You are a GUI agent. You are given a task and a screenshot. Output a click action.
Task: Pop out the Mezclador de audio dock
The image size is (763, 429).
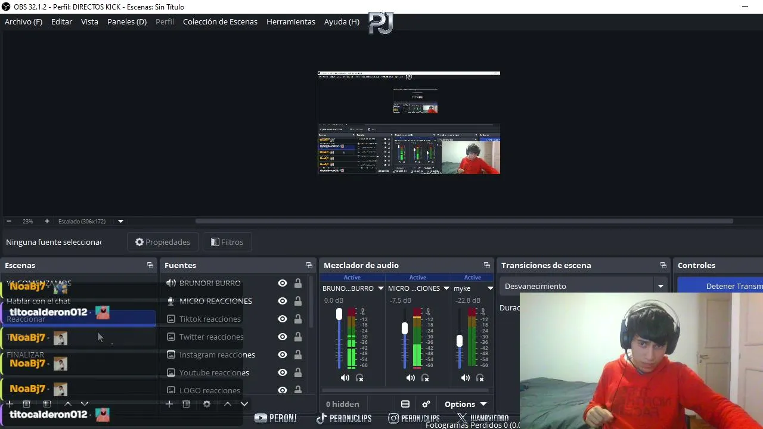click(x=487, y=265)
